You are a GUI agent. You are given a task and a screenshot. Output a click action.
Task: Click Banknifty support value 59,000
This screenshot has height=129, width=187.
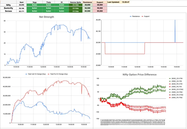pos(100,8)
